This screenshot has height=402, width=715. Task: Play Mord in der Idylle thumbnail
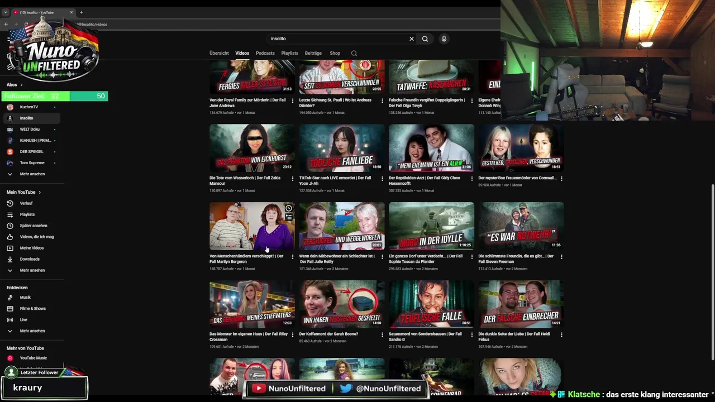[x=431, y=226]
